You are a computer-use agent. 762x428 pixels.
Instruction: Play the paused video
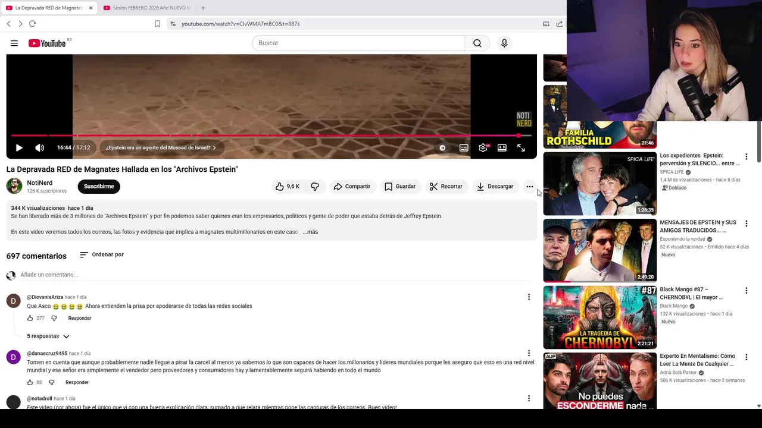tap(19, 148)
